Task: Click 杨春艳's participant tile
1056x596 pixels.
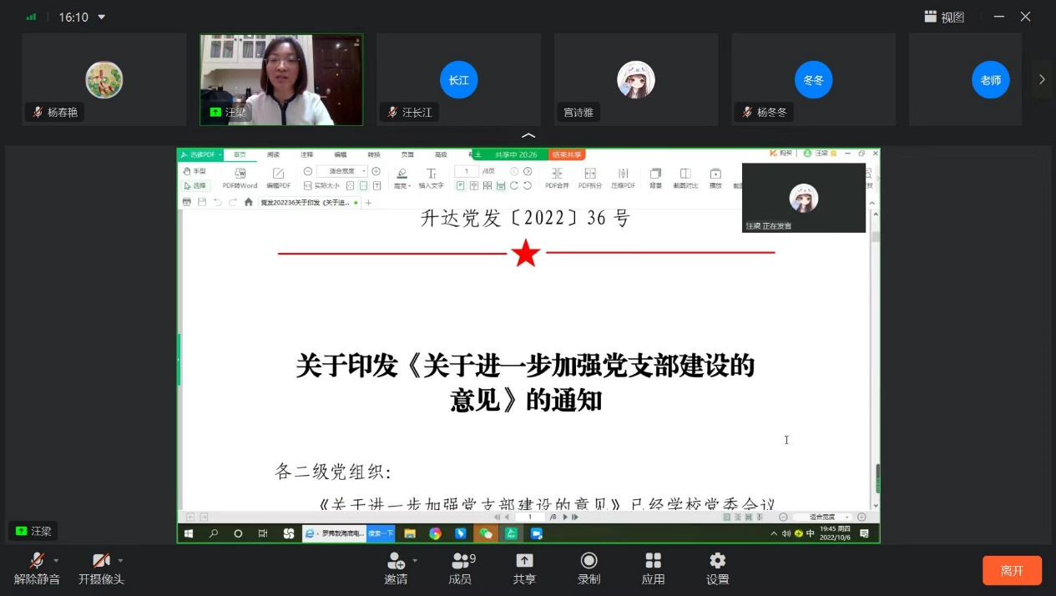Action: coord(104,79)
